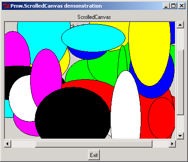Image resolution: width=188 pixels, height=162 pixels.
Task: Click the vertical scrollbar down arrow
Action: point(180,136)
